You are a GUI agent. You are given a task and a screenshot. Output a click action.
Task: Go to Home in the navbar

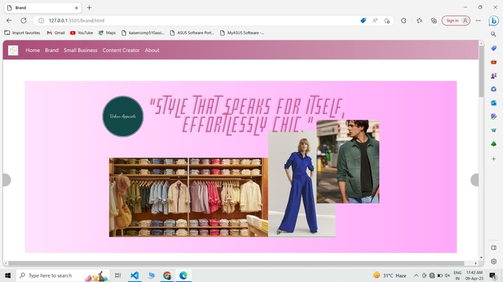[x=32, y=50]
